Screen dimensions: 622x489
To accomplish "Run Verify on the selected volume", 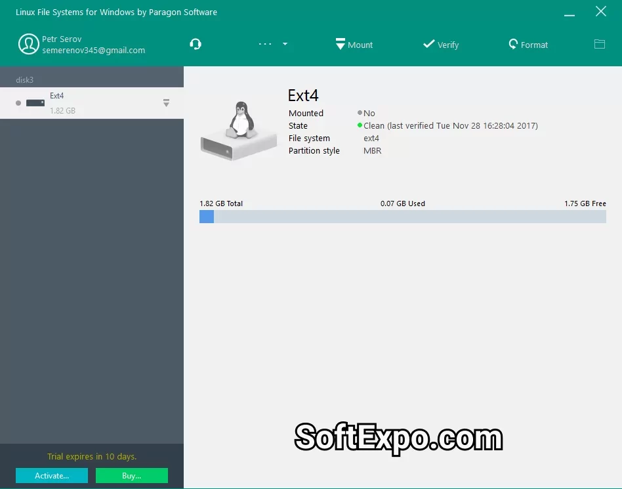I will click(x=441, y=45).
